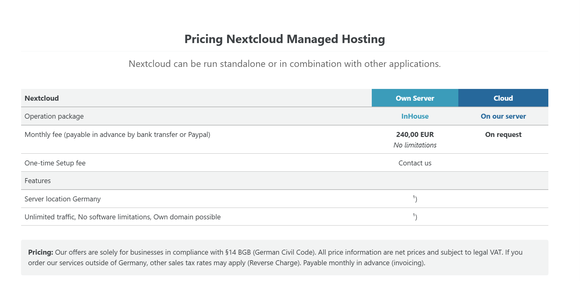Click the Features section row
The image size is (580, 281).
(285, 181)
